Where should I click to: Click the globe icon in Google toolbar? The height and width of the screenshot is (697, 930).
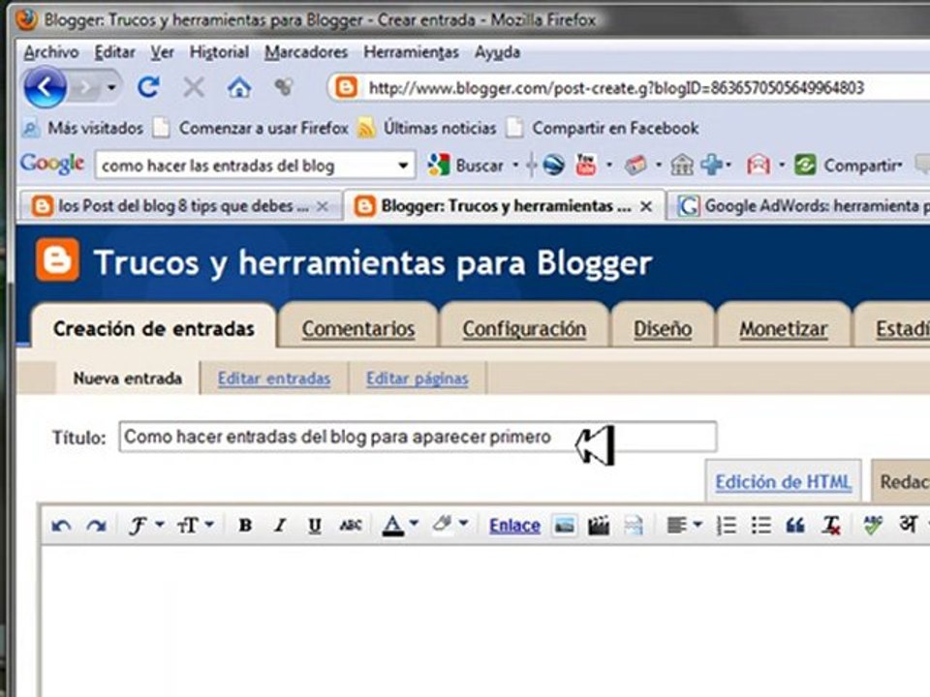[553, 165]
